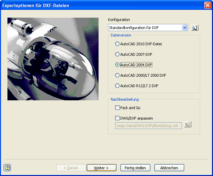Tick the DWG/DXF anpassen checkbox
213x176 pixels.
pyautogui.click(x=117, y=118)
